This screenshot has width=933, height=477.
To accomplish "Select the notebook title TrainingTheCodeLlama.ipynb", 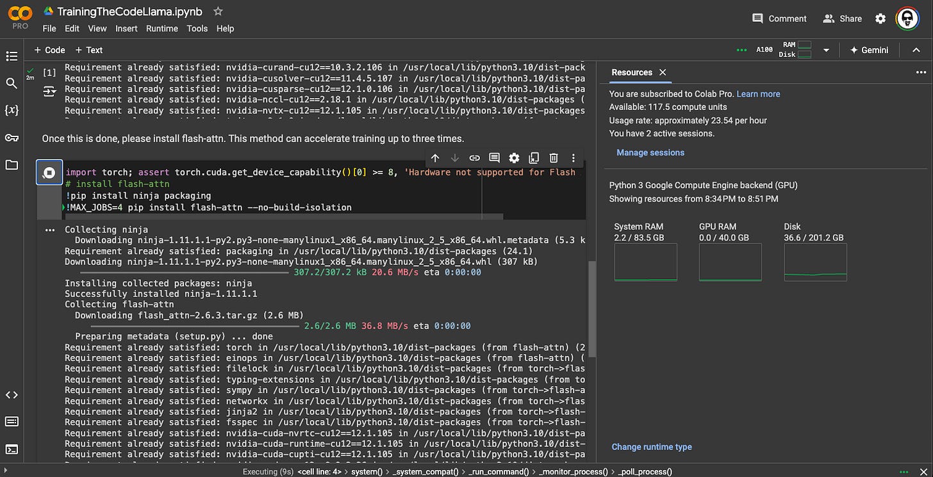I will 129,12.
